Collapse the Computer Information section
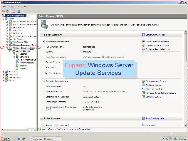This screenshot has height=141, width=188. 44,41
